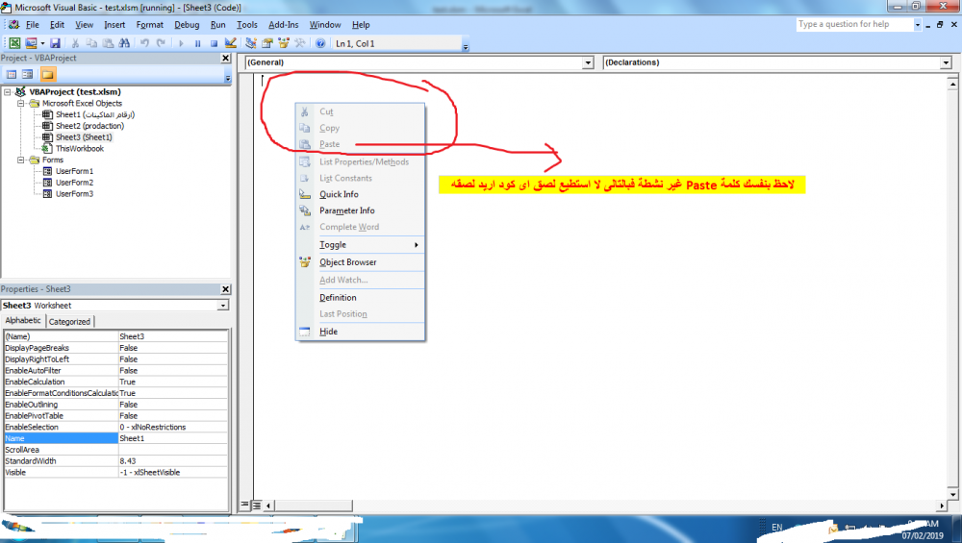Click the Redo arrow toolbar icon
Viewport: 962px width, 543px height.
pyautogui.click(x=161, y=43)
